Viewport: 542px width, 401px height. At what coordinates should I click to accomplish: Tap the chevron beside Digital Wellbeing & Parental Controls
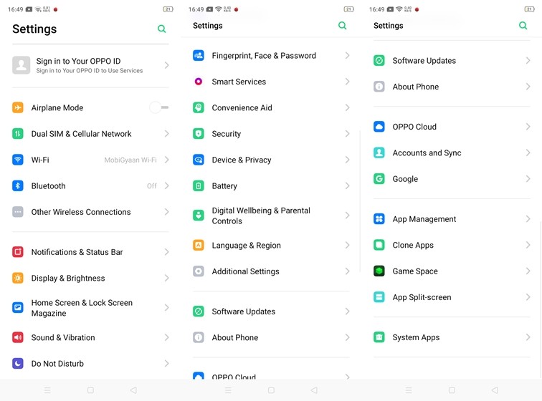tap(348, 216)
